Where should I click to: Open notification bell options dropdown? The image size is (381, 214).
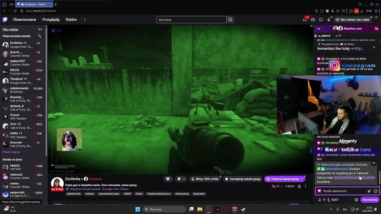[181, 179]
